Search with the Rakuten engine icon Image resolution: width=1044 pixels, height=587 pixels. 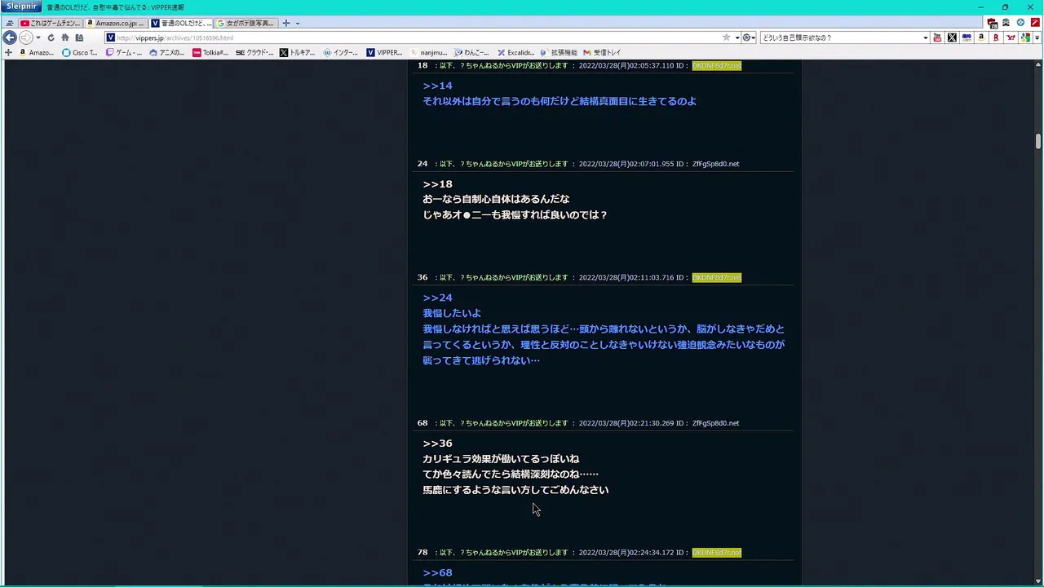996,38
